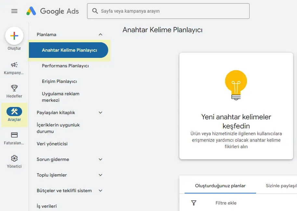
Task: Click the Anahtar Kelime Planlayıcı page heading
Action: coord(162,30)
